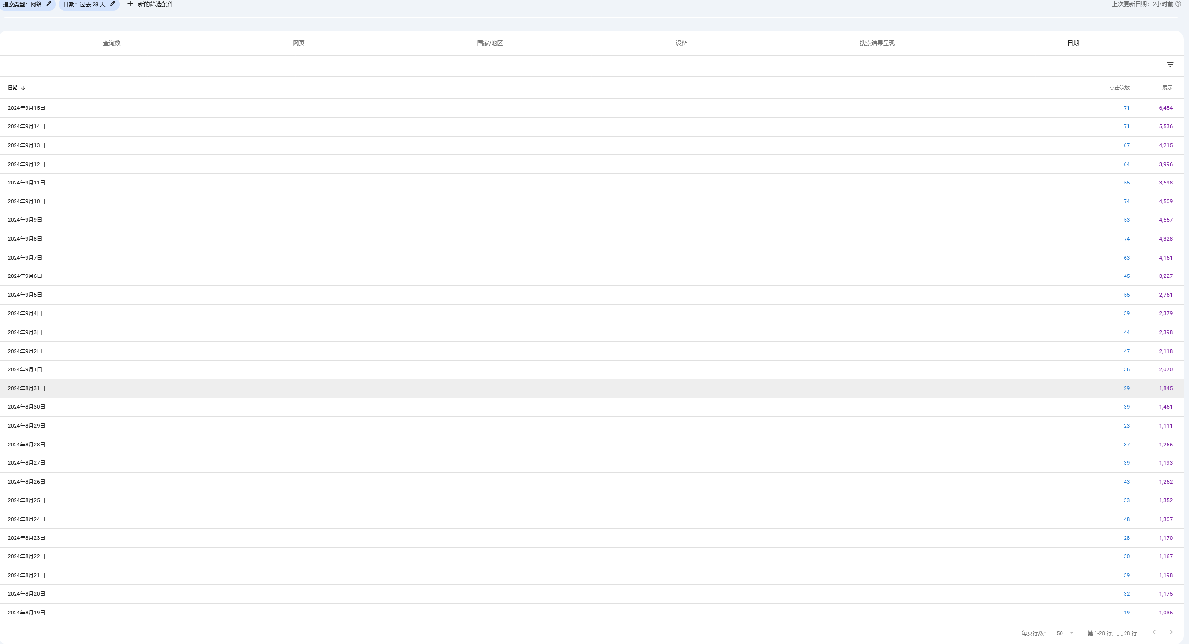Image resolution: width=1189 pixels, height=644 pixels.
Task: Click 搜索类型：网络 filter chip
Action: point(28,4)
